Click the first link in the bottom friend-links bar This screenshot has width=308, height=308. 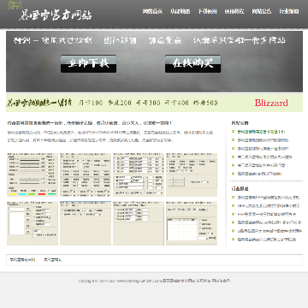click(22, 260)
